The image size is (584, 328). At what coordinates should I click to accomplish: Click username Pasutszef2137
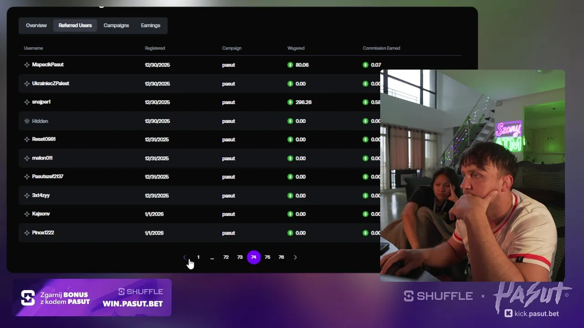coord(48,177)
